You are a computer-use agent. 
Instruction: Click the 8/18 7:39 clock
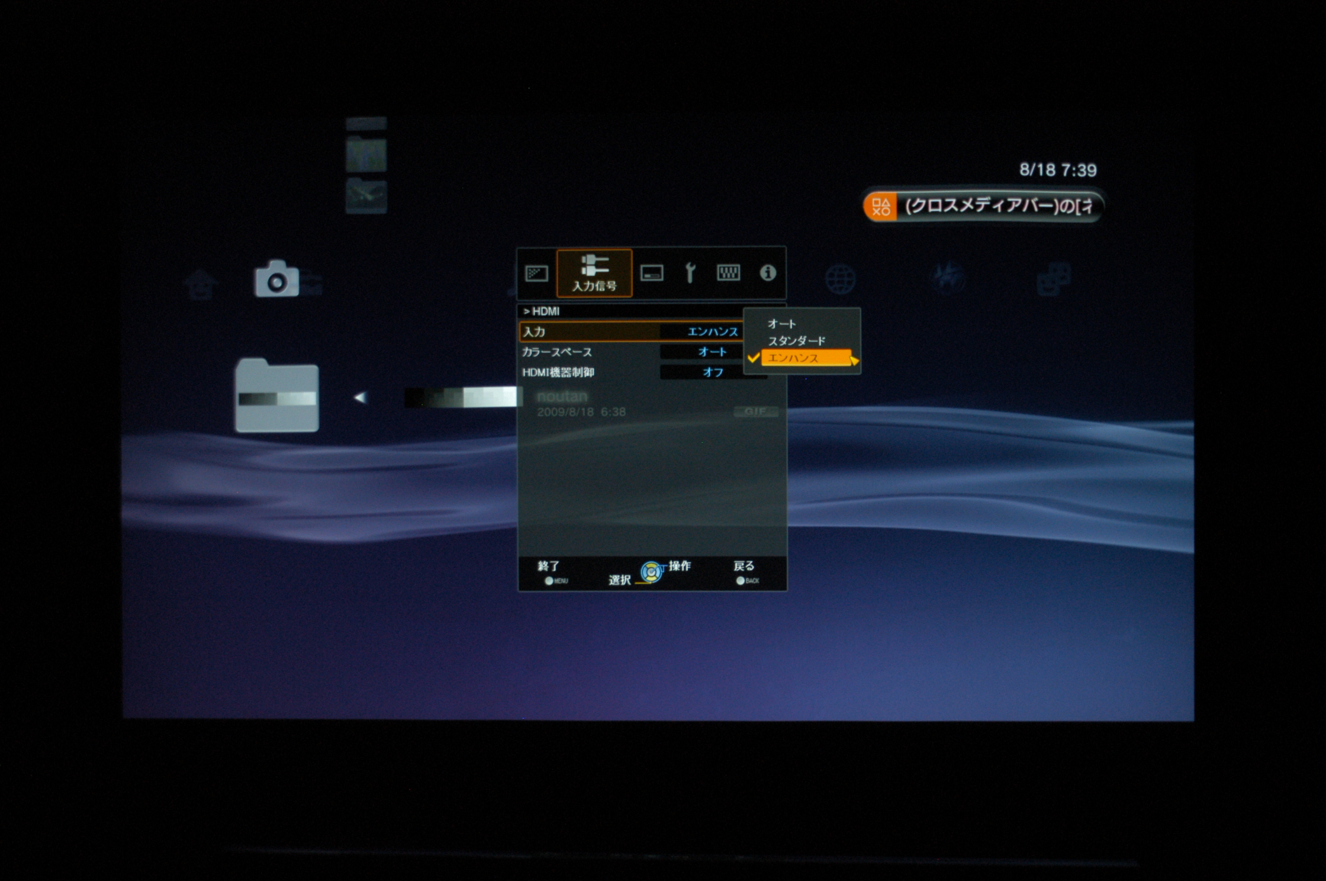tap(1058, 171)
